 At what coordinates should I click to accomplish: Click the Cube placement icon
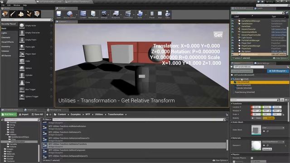click(x=22, y=61)
